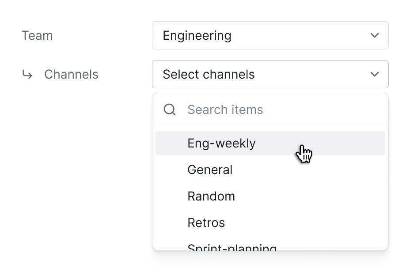The width and height of the screenshot is (410, 272).
Task: Click the Team field label
Action: (37, 35)
